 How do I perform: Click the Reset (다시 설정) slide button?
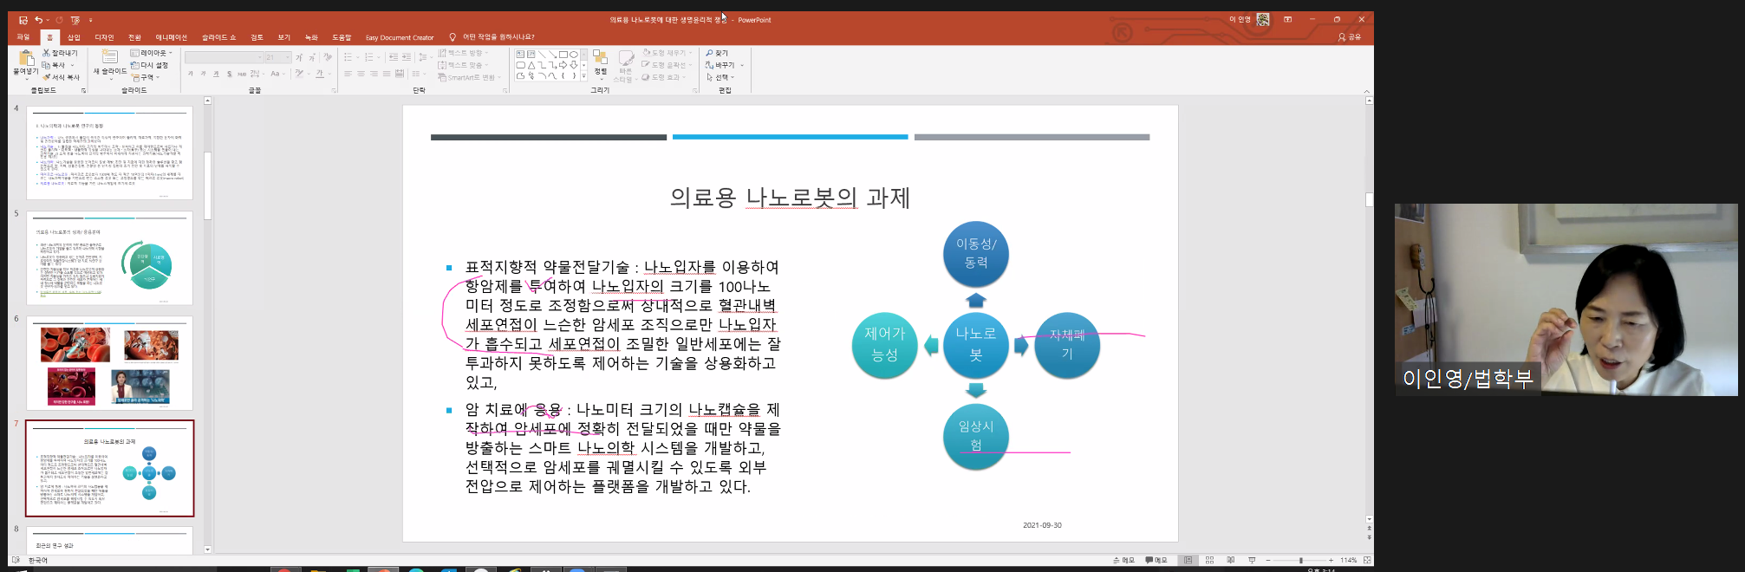click(150, 65)
